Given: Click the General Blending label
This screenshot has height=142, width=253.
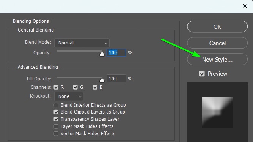Looking at the screenshot, I should tap(36, 30).
